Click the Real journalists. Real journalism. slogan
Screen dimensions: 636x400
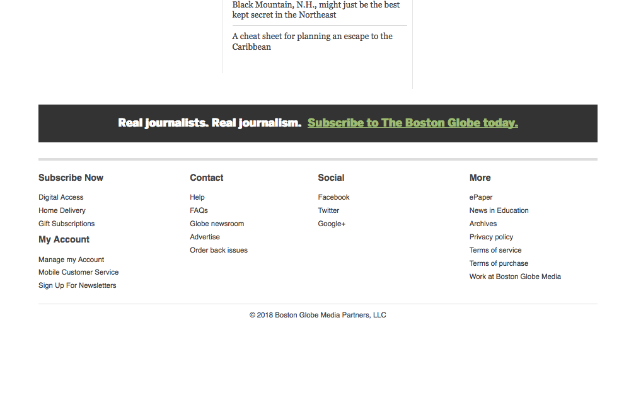click(x=210, y=123)
